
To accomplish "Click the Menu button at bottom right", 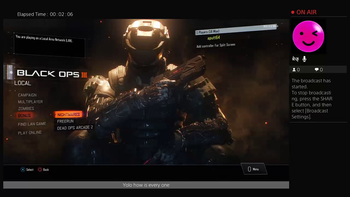I will (x=254, y=169).
